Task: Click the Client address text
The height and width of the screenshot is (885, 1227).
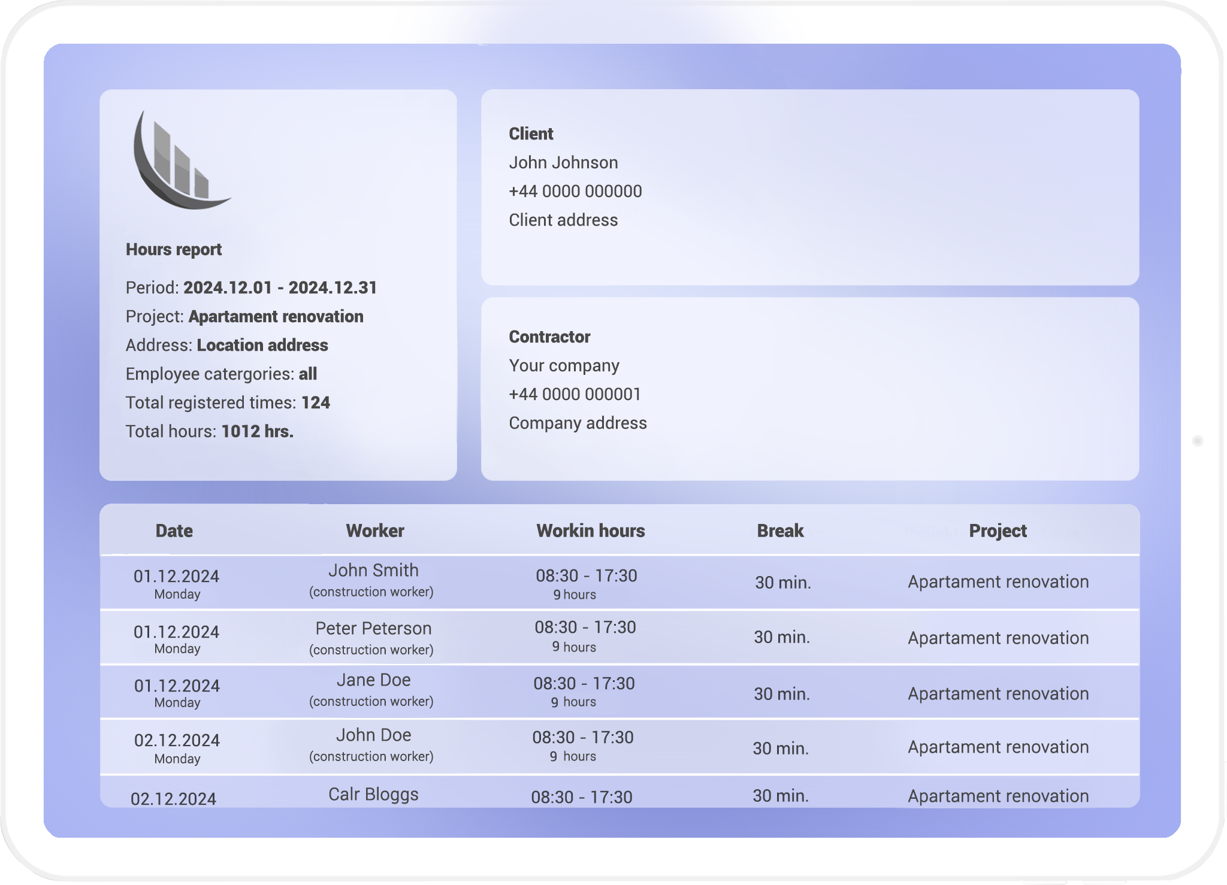Action: [563, 220]
